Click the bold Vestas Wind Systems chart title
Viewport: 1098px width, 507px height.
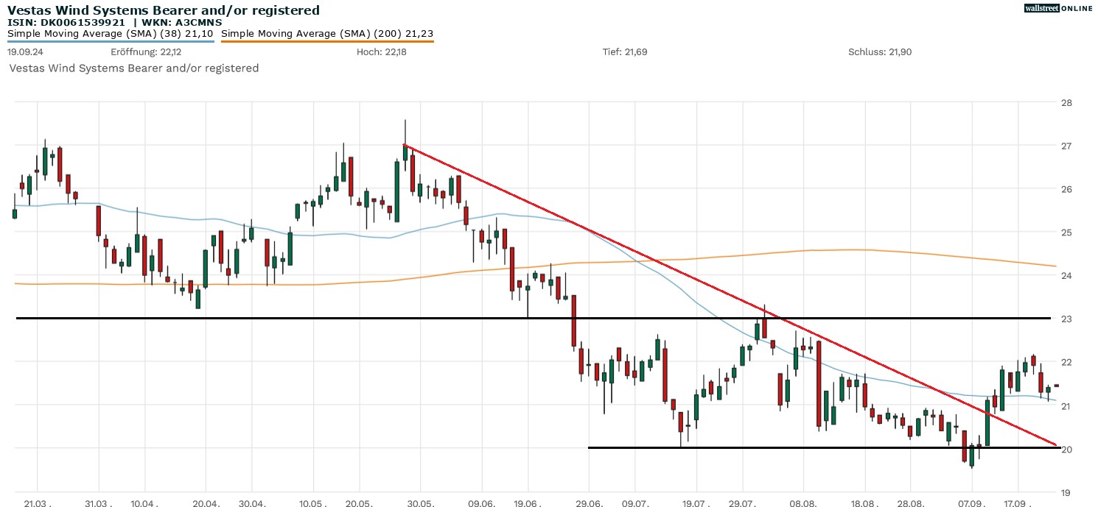[x=164, y=10]
